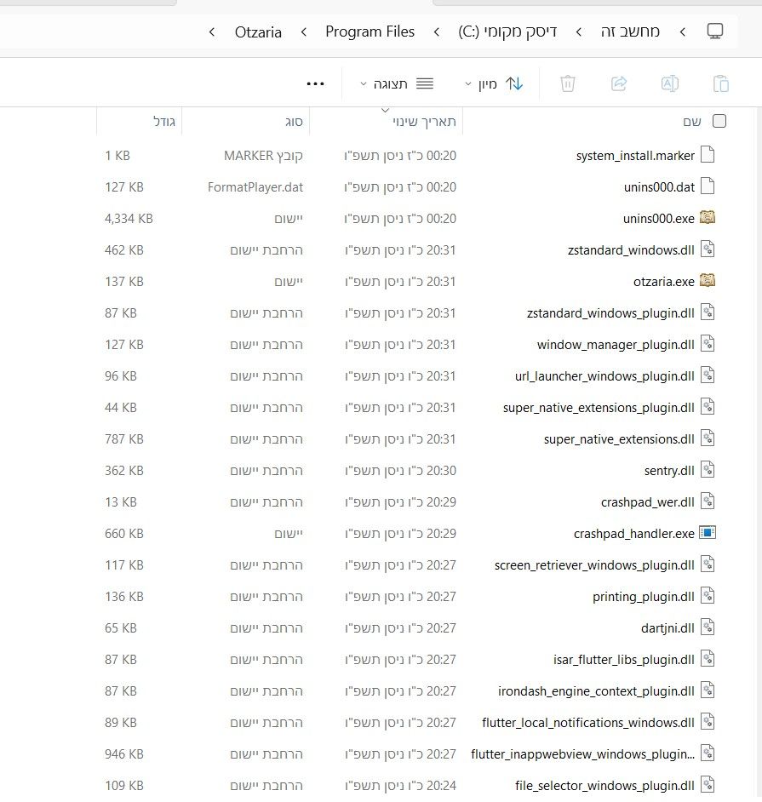The image size is (762, 802).
Task: Click the unins000.exe file name
Action: (659, 219)
